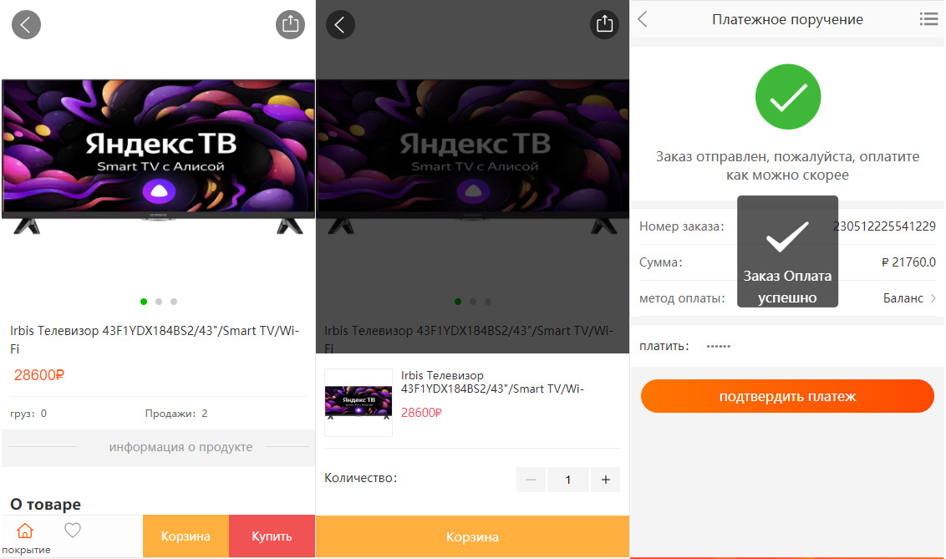Click подтвердить платеж button
The image size is (946, 559).
point(787,396)
